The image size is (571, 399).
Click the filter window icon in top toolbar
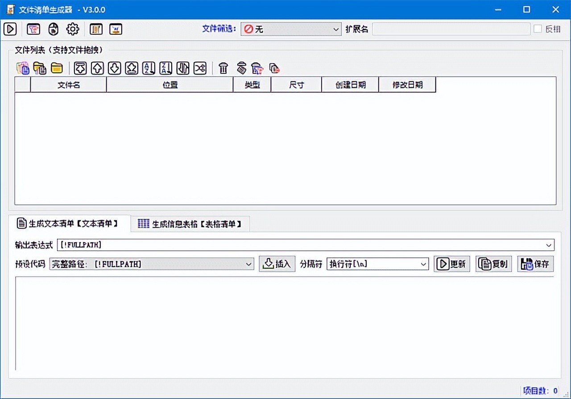pos(33,29)
